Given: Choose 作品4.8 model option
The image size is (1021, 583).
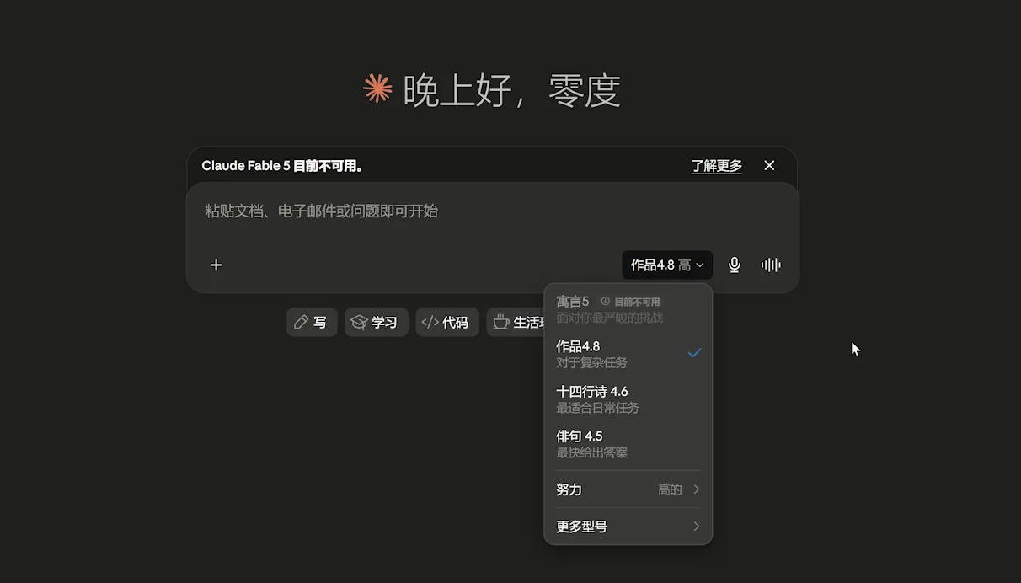Looking at the screenshot, I should 628,354.
